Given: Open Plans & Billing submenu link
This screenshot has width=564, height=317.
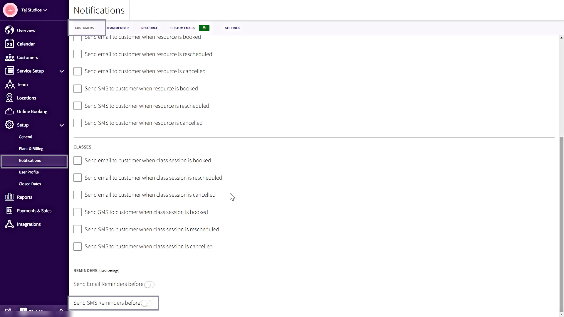Looking at the screenshot, I should coord(31,149).
